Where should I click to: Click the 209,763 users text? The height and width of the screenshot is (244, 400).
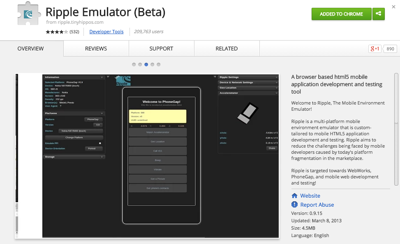point(149,32)
